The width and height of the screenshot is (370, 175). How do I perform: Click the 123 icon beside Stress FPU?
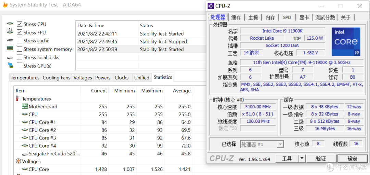tap(10, 31)
